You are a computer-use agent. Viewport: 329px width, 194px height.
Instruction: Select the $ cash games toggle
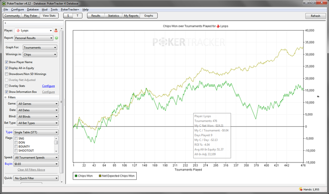tap(68, 16)
